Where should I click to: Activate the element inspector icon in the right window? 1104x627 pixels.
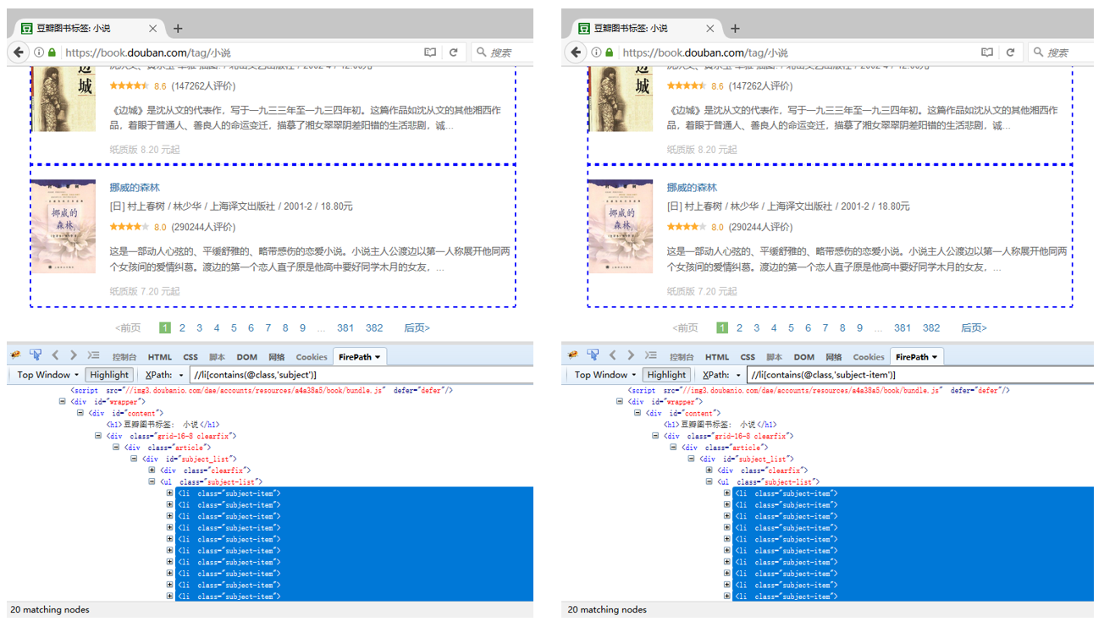tap(593, 356)
